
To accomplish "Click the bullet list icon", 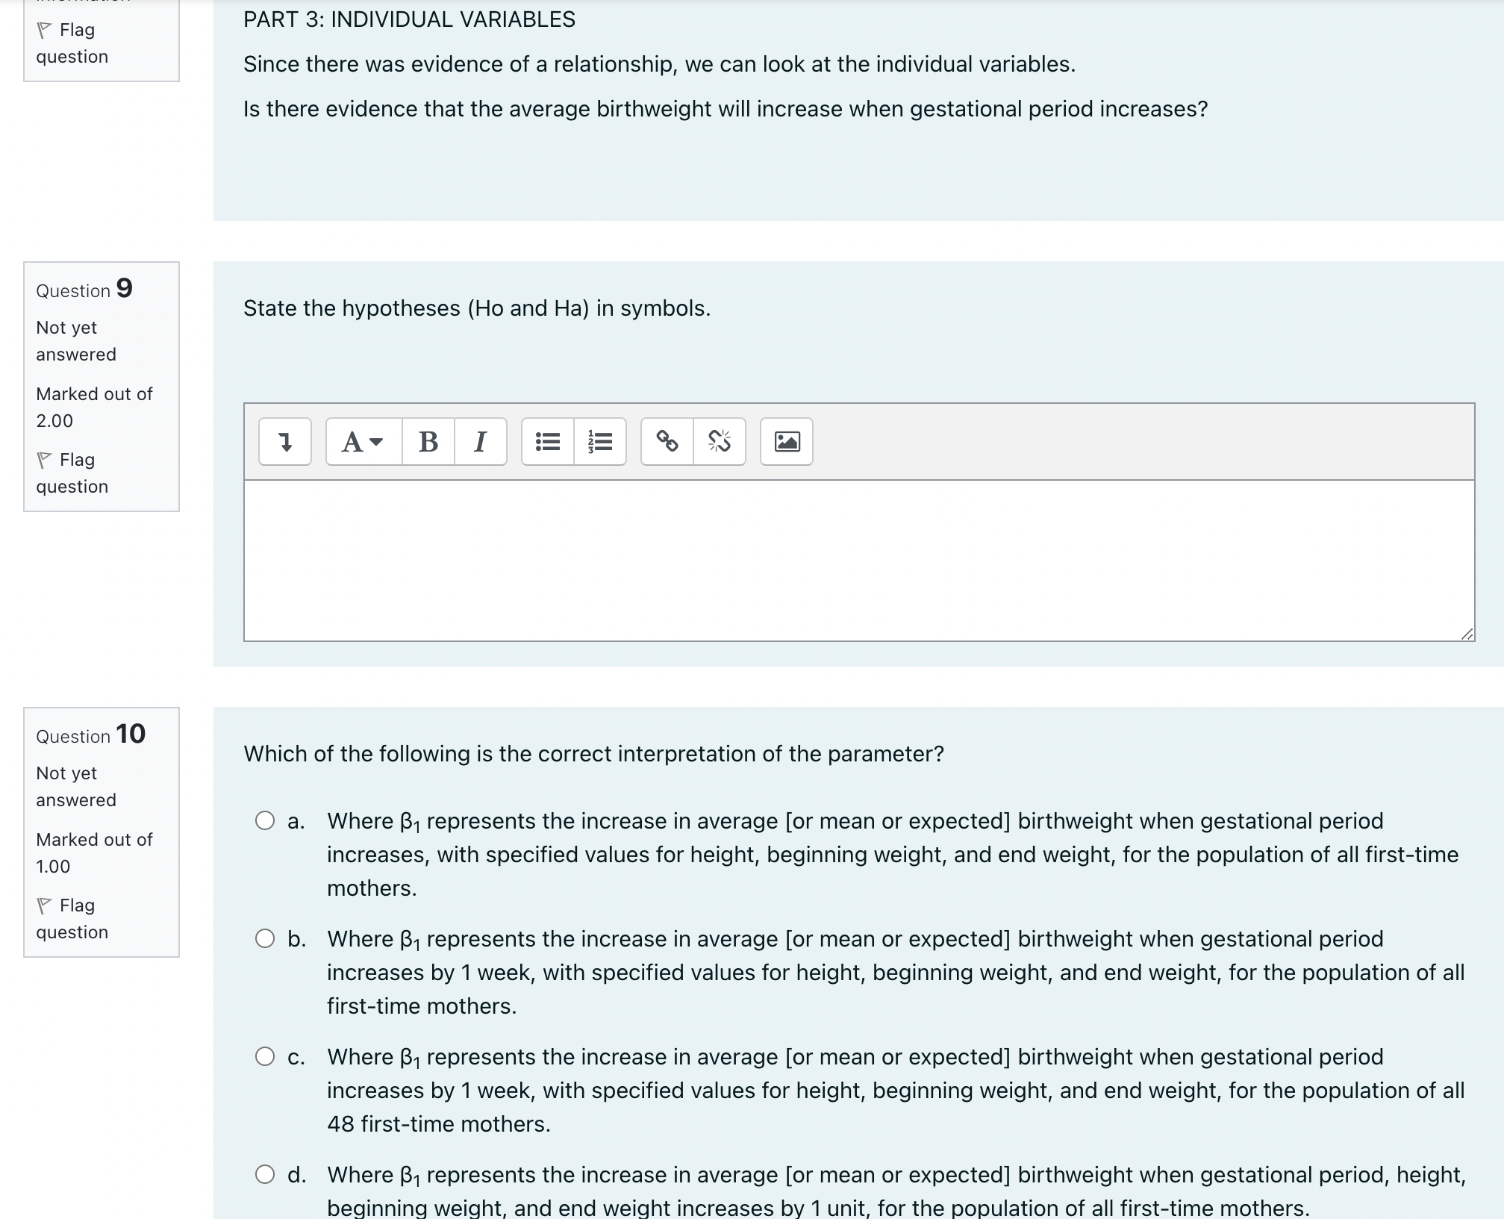I will coord(546,440).
